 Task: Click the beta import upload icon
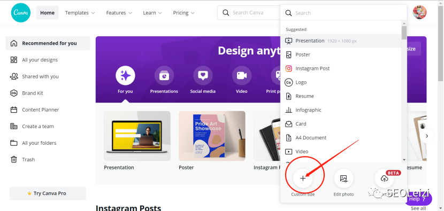(384, 178)
